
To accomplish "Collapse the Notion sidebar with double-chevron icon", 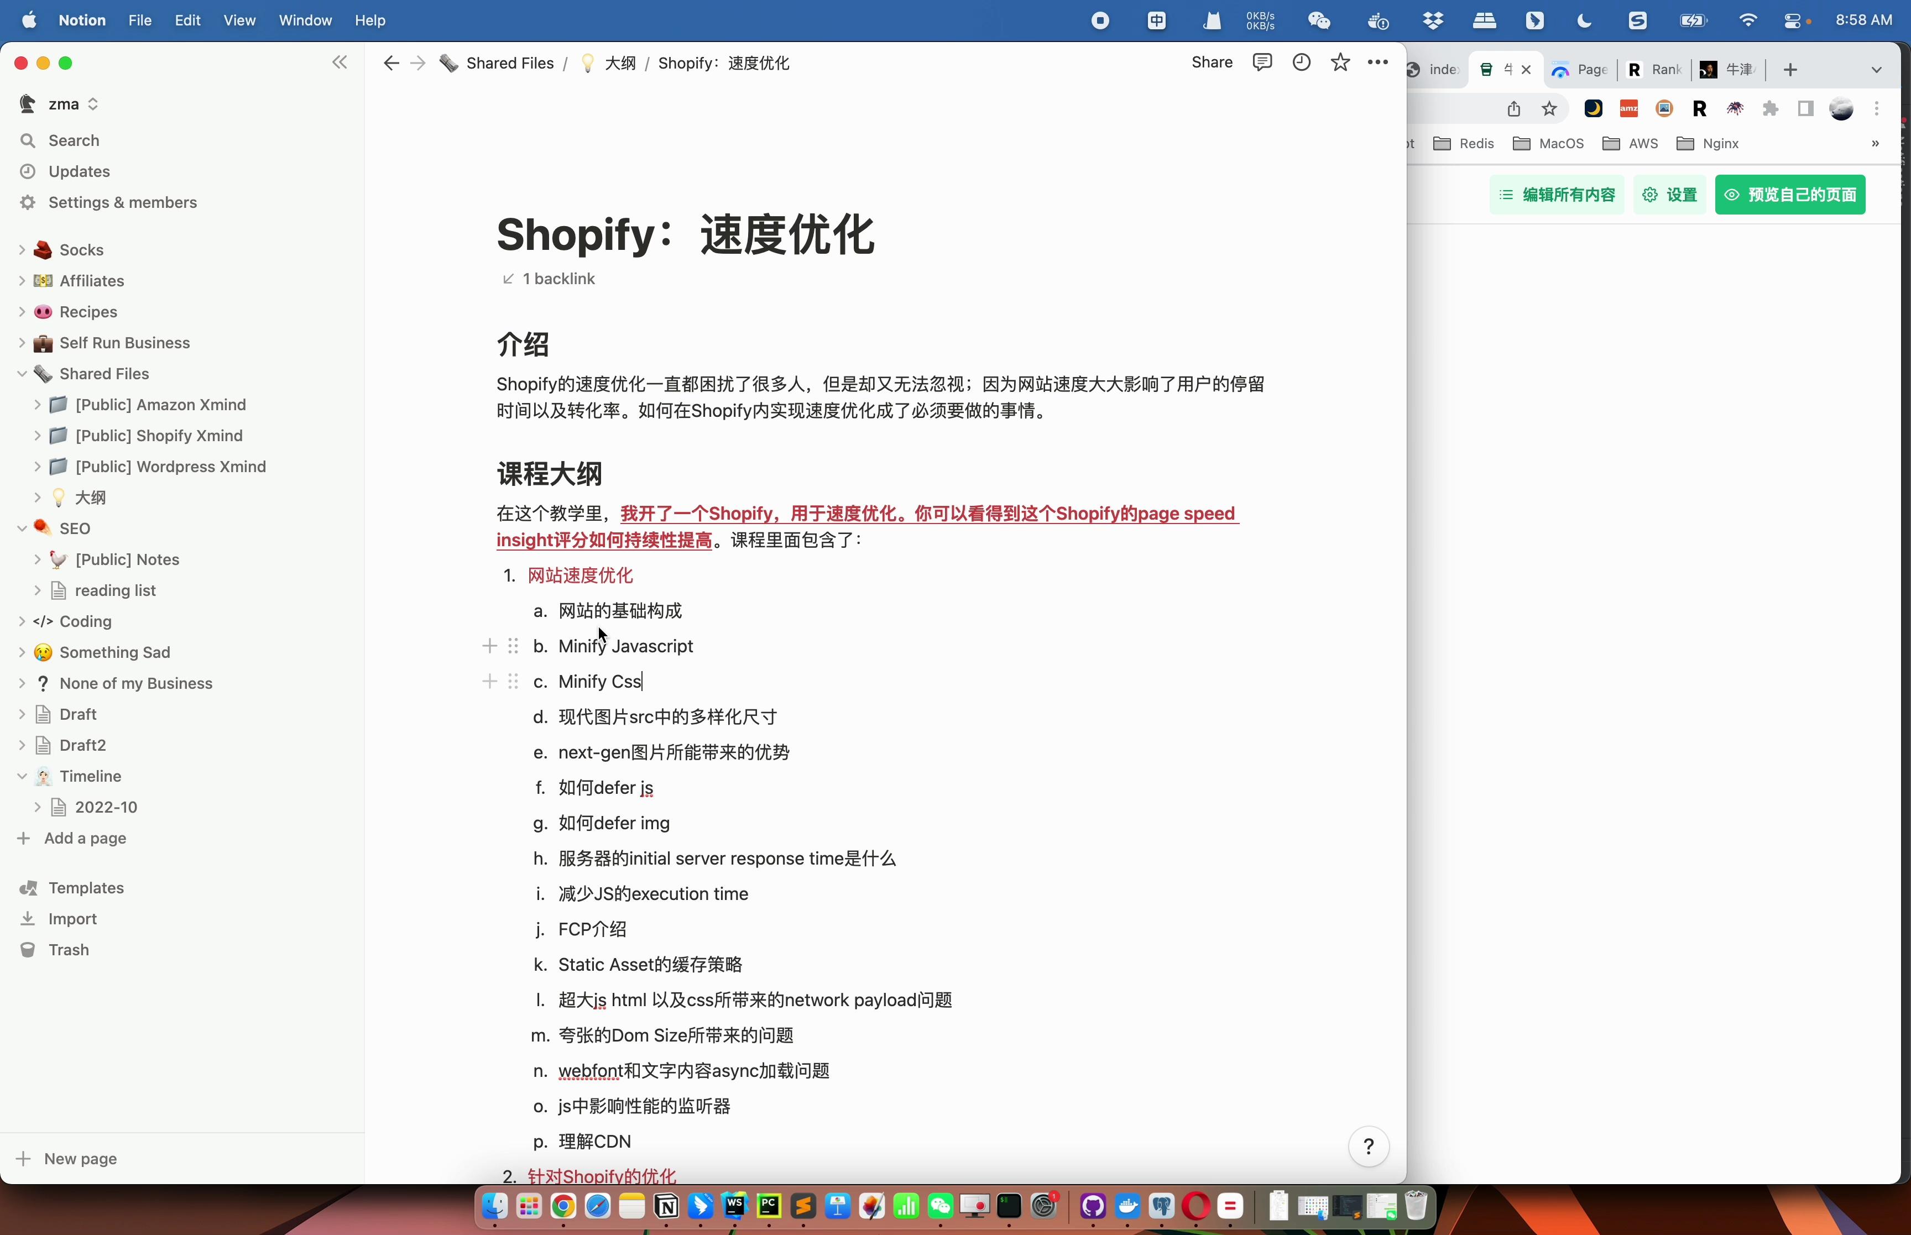I will (339, 62).
